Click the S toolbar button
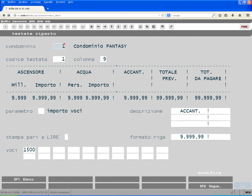The height and width of the screenshot is (196, 252). point(5,27)
